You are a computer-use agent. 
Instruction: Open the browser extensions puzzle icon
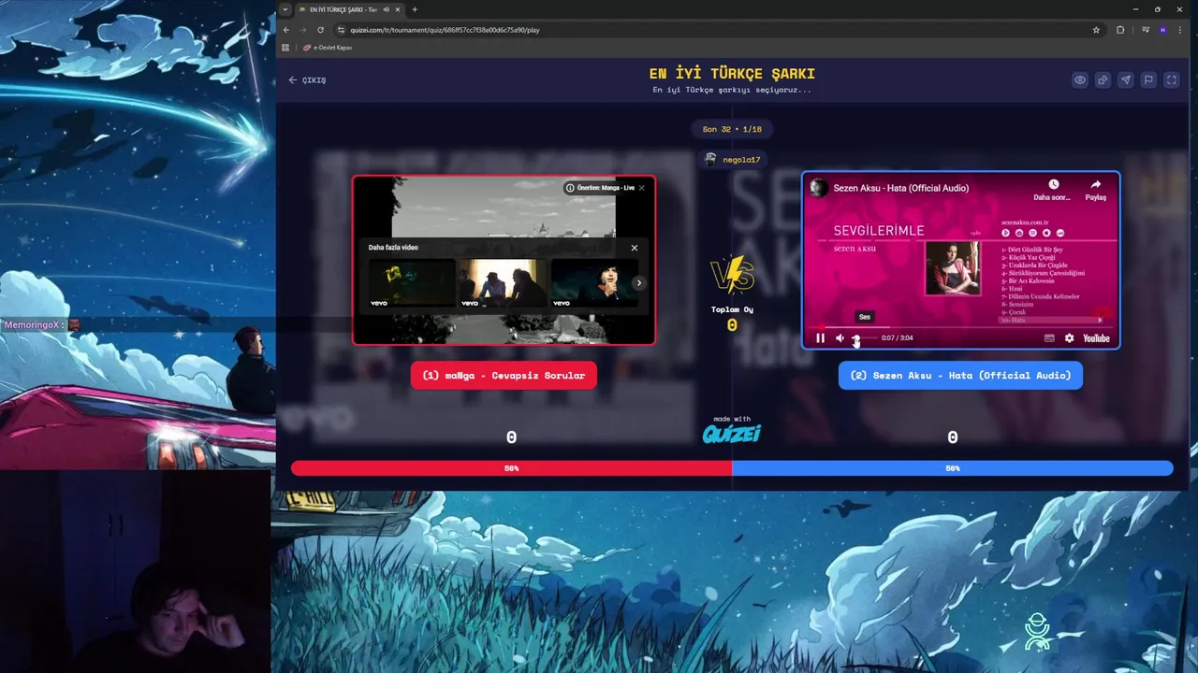(1120, 30)
